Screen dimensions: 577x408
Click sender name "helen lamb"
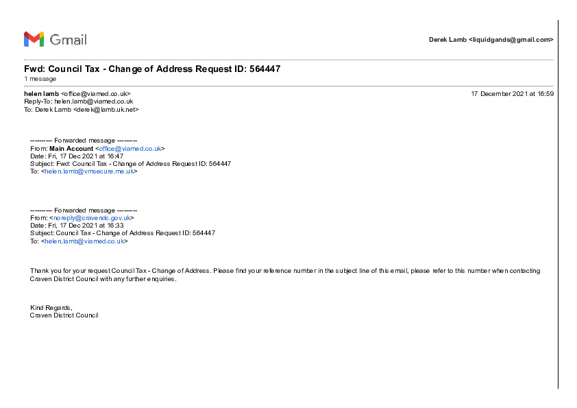[41, 93]
